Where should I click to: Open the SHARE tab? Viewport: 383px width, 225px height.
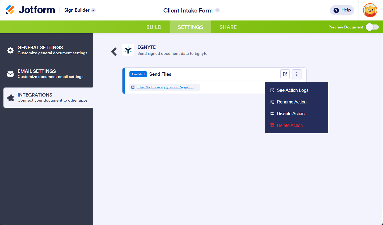click(228, 27)
